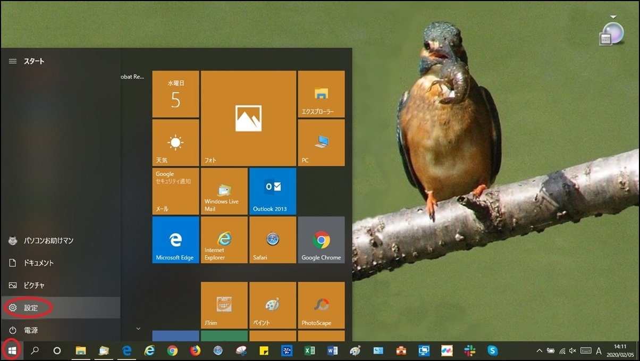Open Internet Explorer from the taskbar

click(149, 350)
